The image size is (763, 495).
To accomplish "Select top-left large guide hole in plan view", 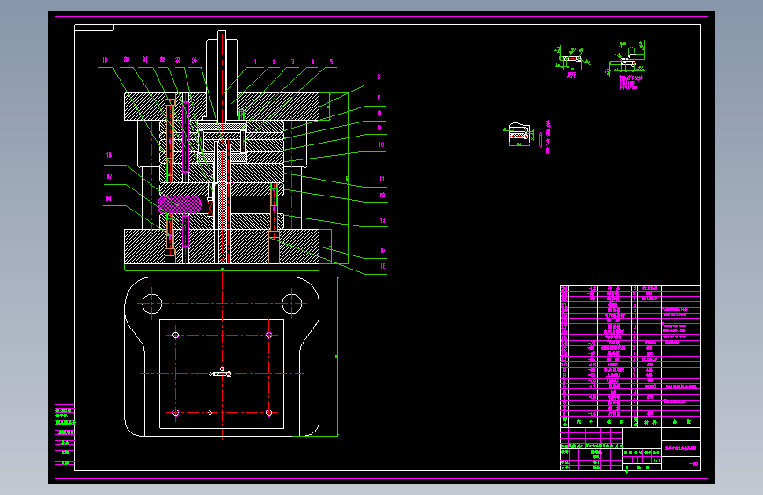I will [152, 304].
